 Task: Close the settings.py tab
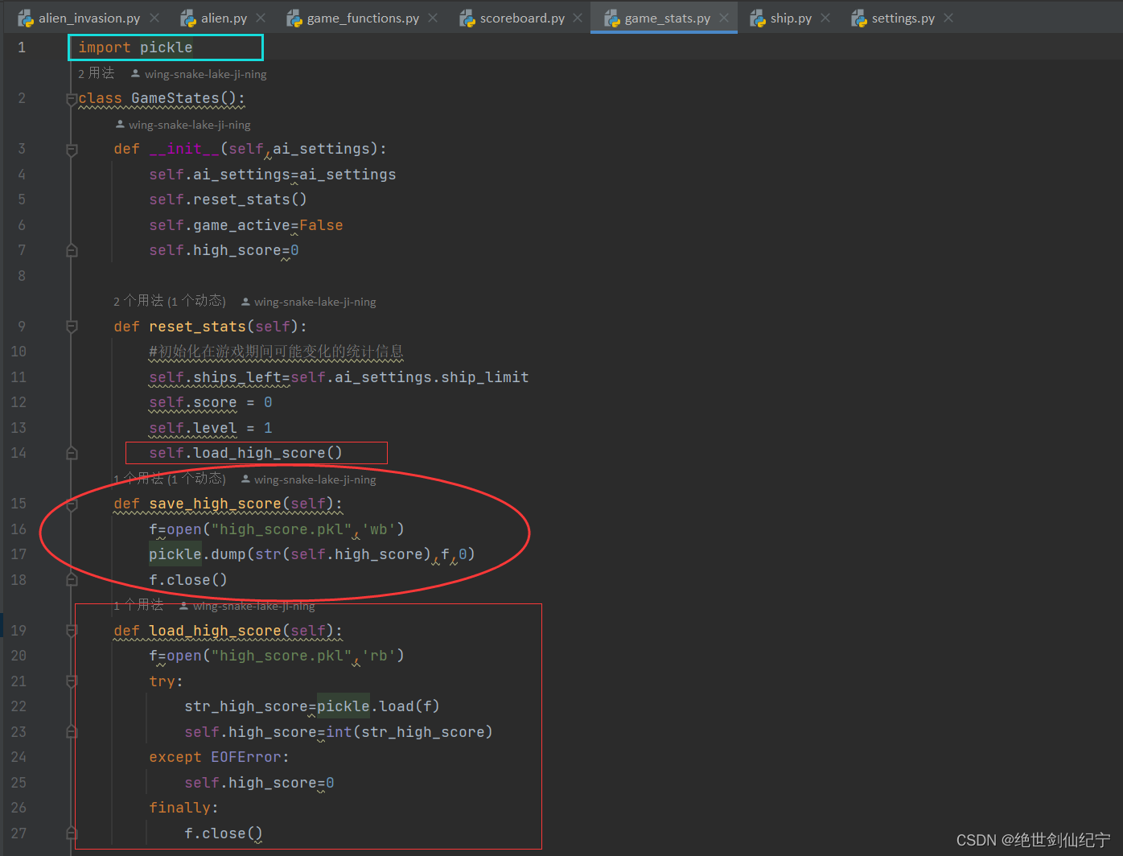click(x=948, y=18)
